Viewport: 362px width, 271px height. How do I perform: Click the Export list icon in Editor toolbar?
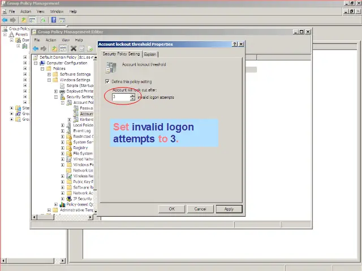pos(90,49)
